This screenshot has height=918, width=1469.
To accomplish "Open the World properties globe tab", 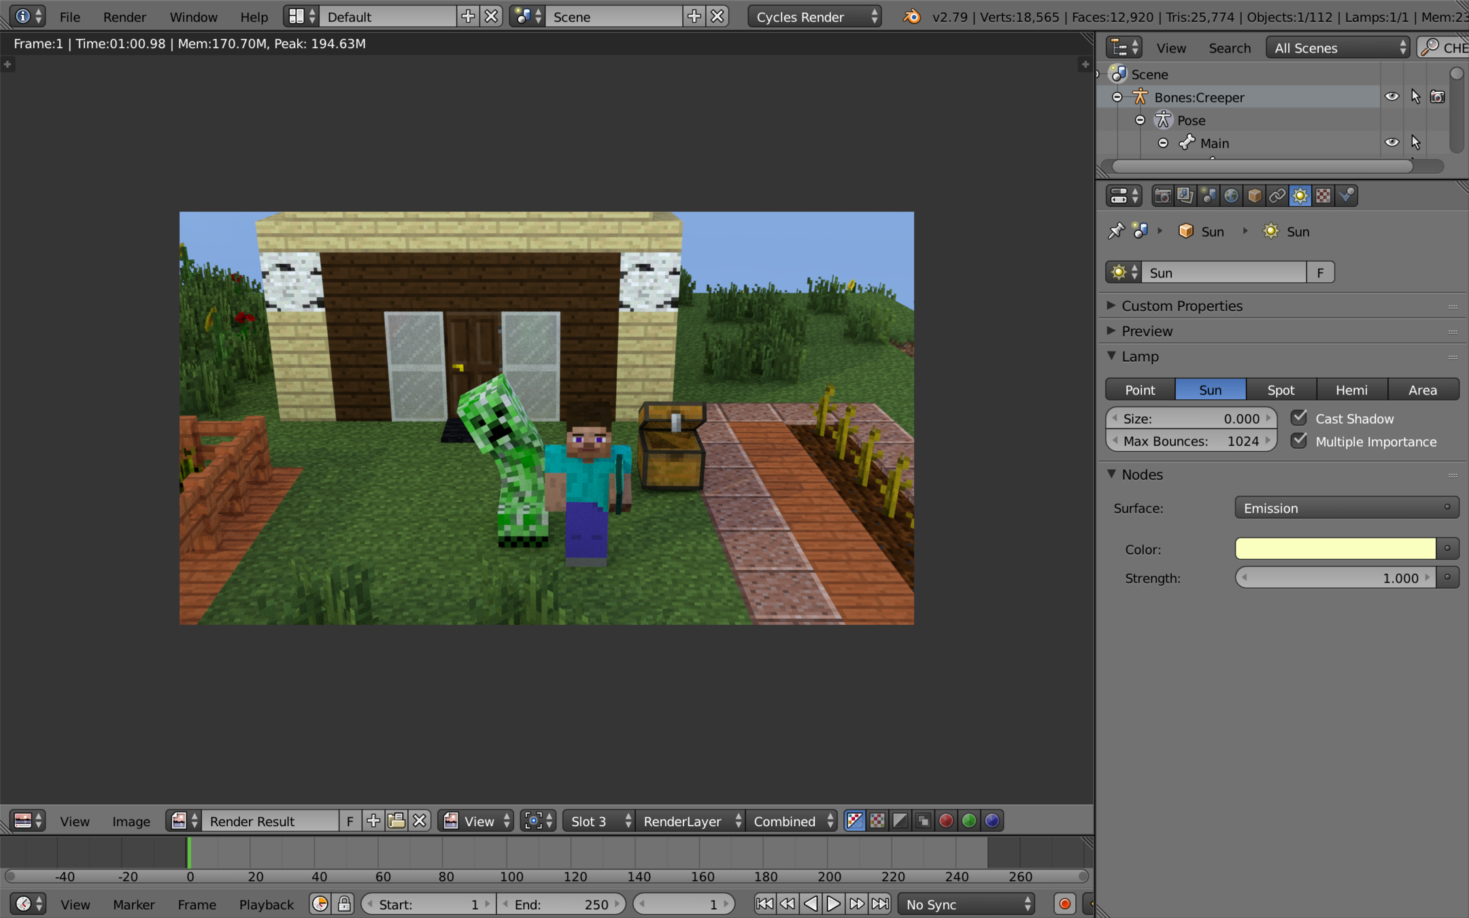I will 1231,197.
